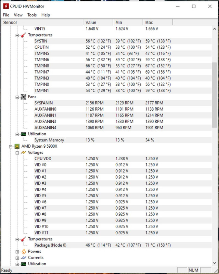The width and height of the screenshot is (219, 274).
Task: Click the 2156 RPM SYSFANIN value
Action: pos(94,103)
